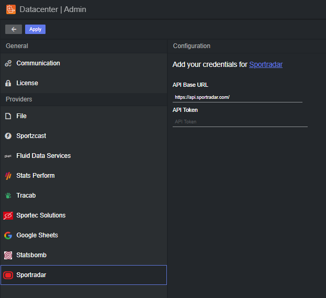326x298 pixels.
Task: Select the Tracab provider
Action: click(x=84, y=196)
